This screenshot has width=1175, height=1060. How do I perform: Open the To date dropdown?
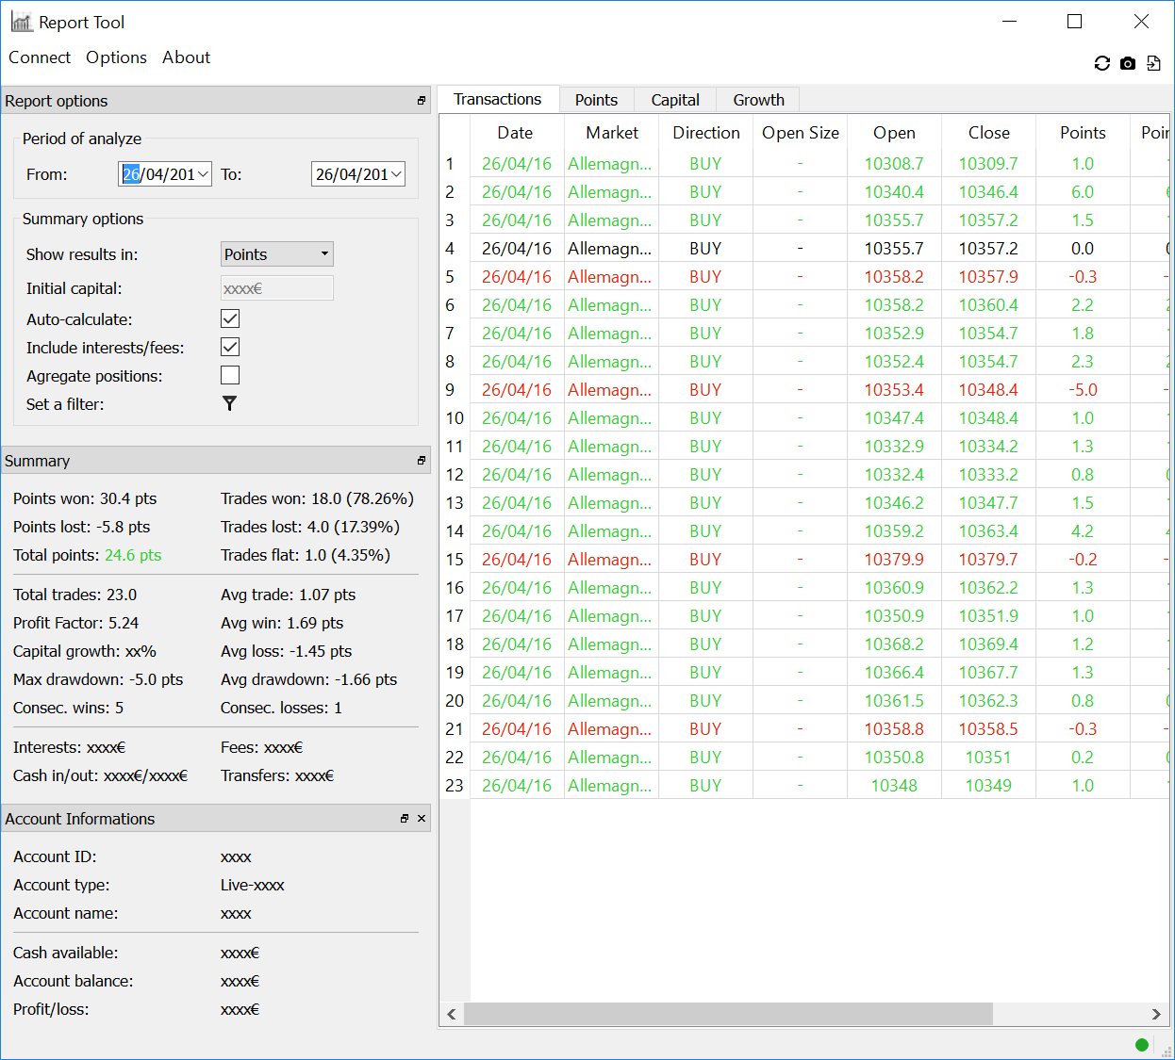(396, 174)
